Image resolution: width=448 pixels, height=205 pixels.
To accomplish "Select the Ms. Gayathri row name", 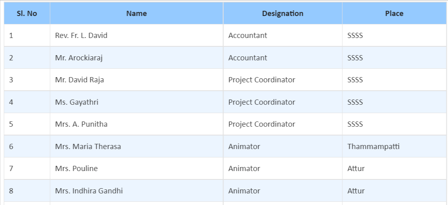I will coord(76,102).
